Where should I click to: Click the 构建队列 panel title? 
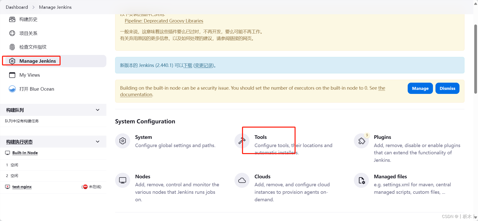point(15,110)
